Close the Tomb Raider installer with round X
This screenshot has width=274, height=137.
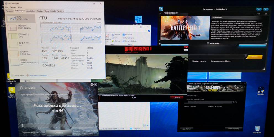click(x=95, y=85)
